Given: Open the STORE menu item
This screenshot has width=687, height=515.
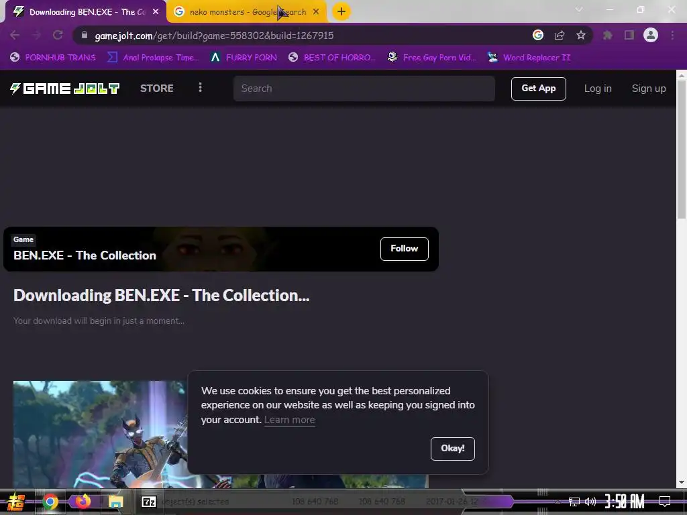Looking at the screenshot, I should (157, 89).
